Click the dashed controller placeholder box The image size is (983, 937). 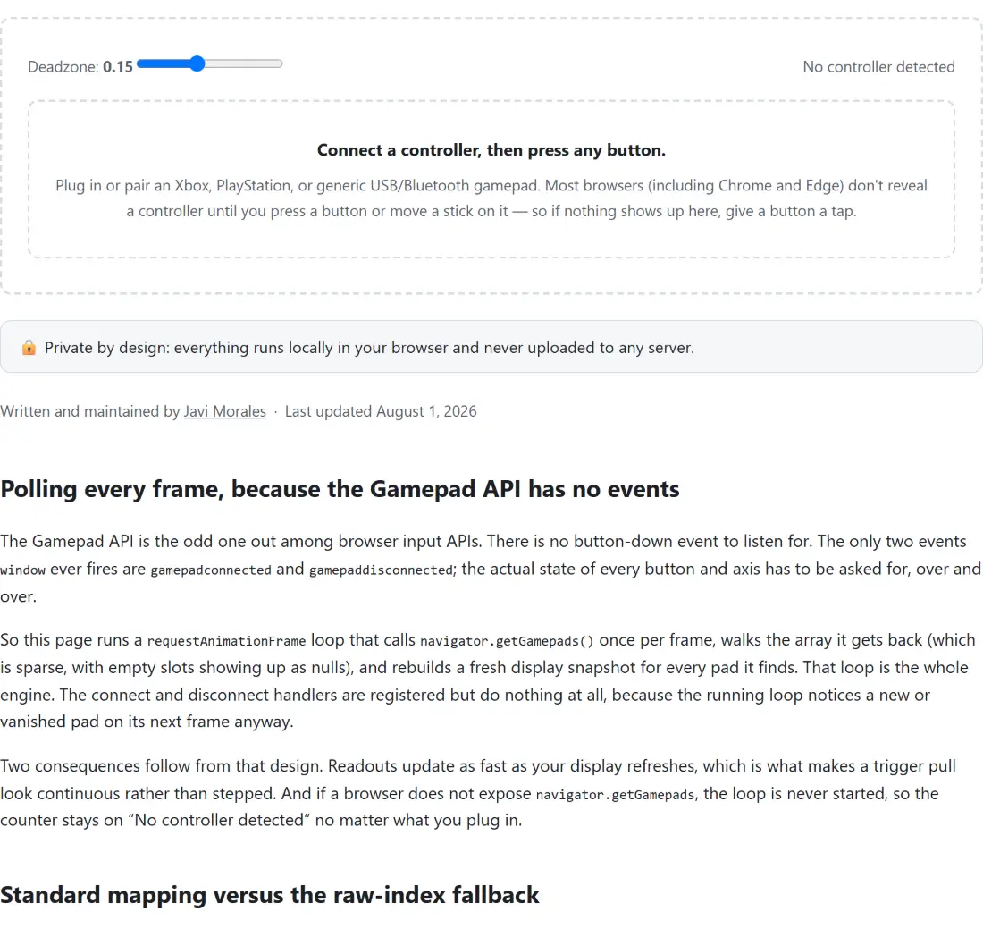pos(491,179)
